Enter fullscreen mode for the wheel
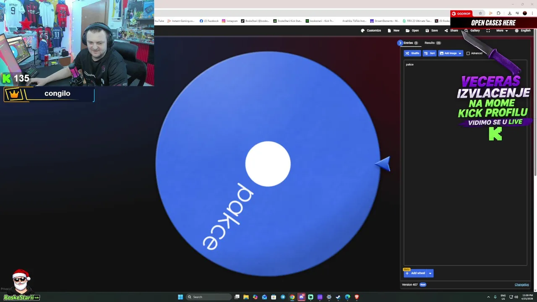 (x=488, y=31)
